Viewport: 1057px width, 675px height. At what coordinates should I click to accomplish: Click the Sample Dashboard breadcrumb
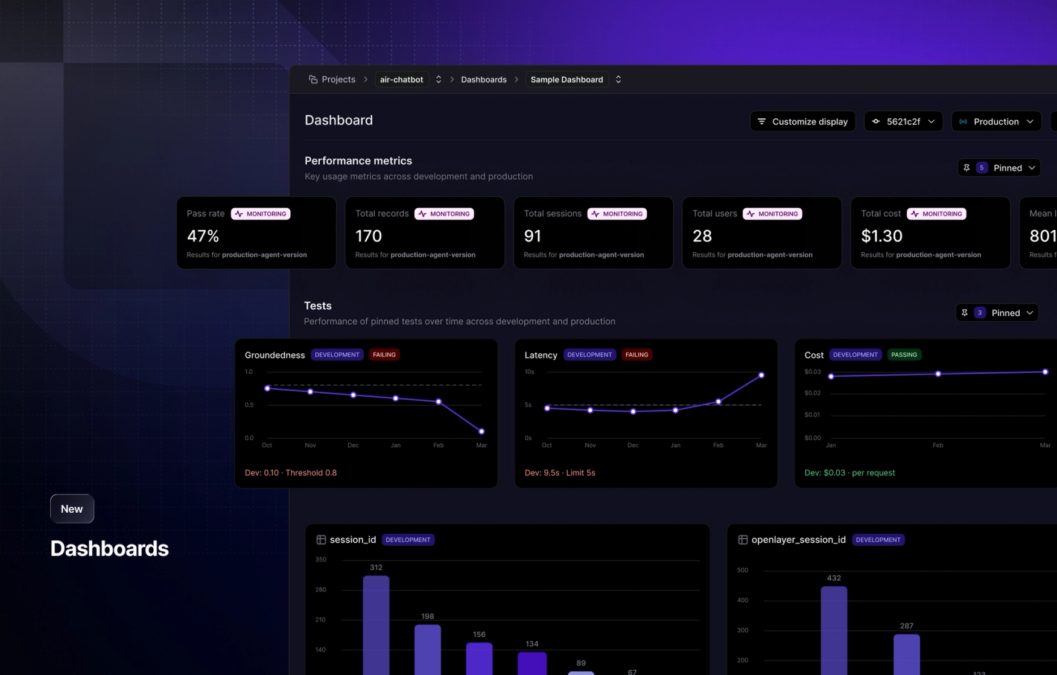(567, 79)
